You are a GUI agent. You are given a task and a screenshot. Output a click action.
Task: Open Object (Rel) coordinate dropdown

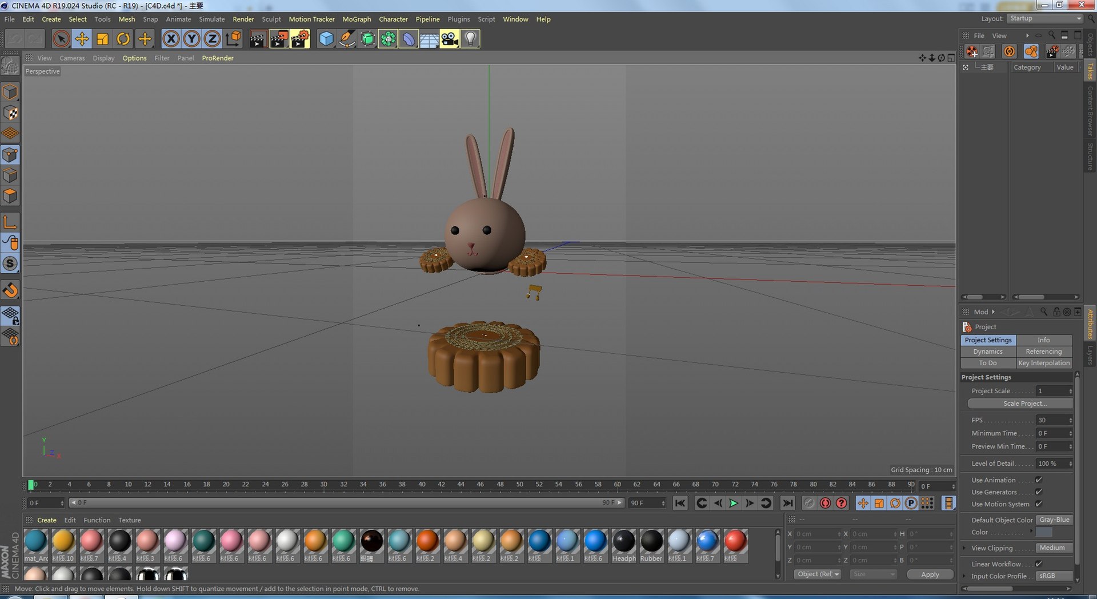point(818,574)
